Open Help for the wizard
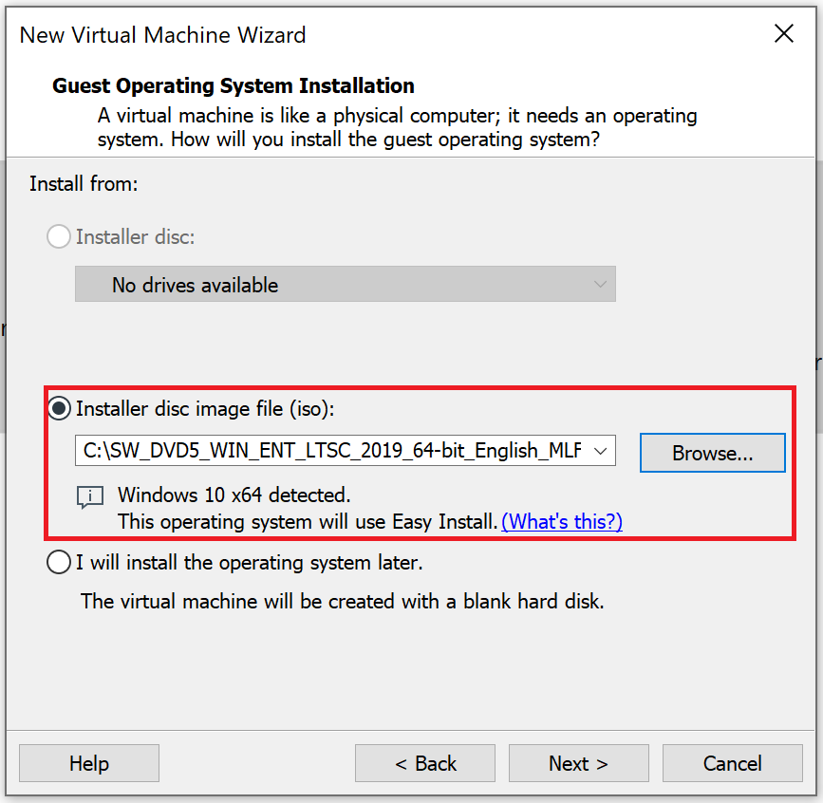This screenshot has height=803, width=823. coord(88,763)
